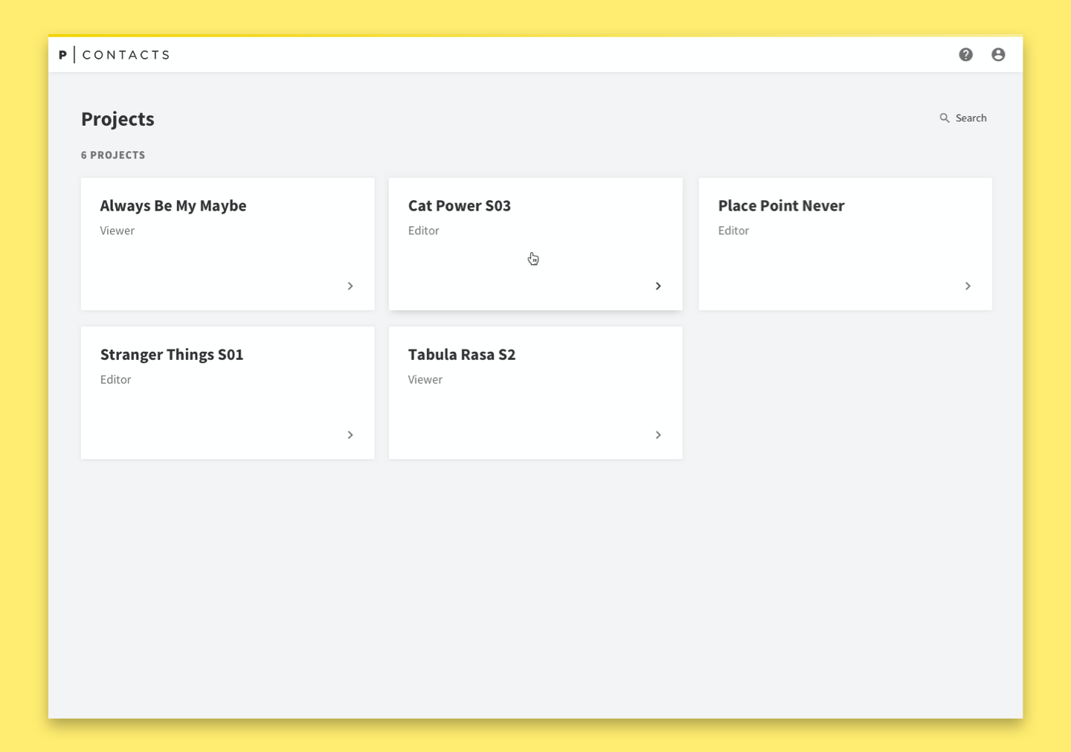Open the Tabula Rasa S2 title

[462, 355]
